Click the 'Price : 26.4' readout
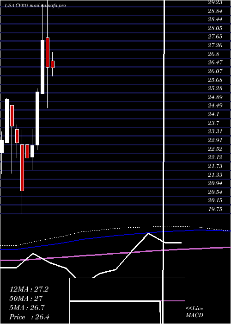 (x=29, y=317)
